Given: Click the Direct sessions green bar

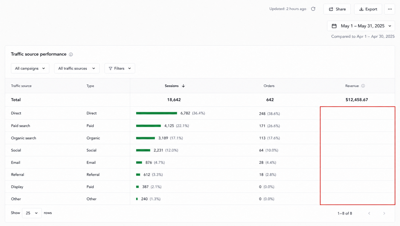Looking at the screenshot, I should (157, 113).
